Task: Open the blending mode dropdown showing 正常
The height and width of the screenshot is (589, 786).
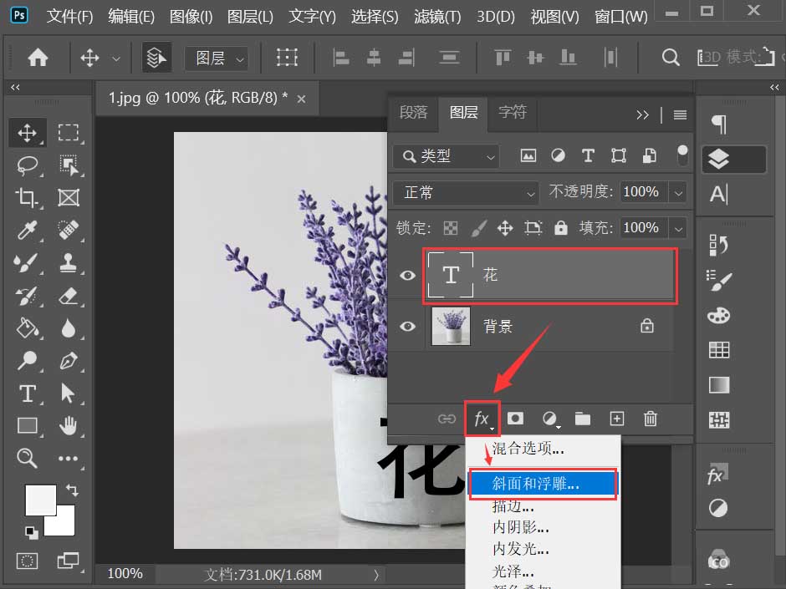Action: point(465,193)
